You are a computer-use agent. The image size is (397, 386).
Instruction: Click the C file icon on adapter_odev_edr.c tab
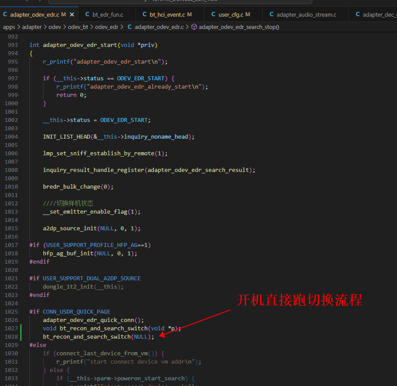click(5, 14)
